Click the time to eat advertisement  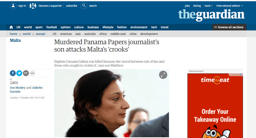(x=215, y=106)
